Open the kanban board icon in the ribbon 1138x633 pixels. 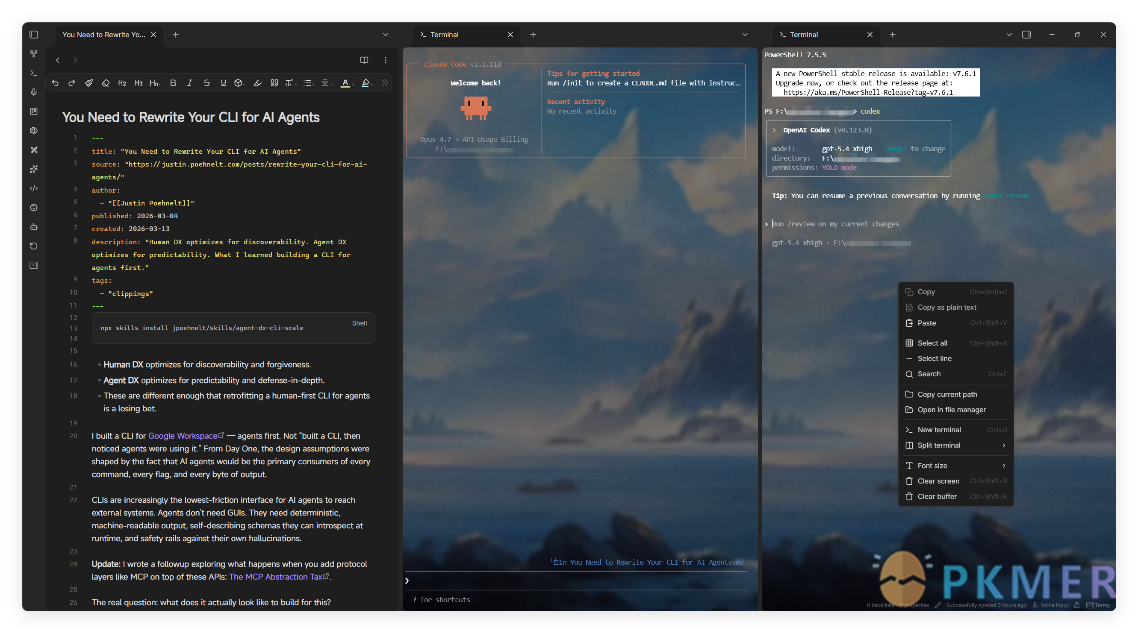pos(34,111)
